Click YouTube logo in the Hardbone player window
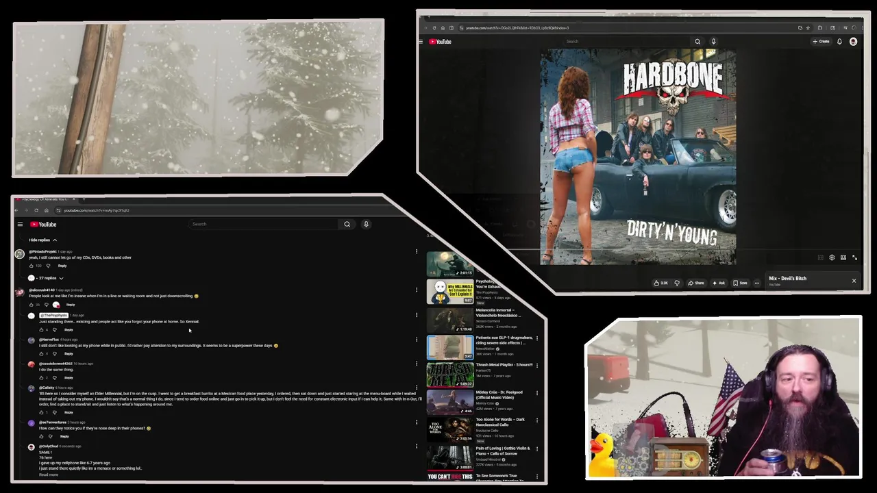The image size is (877, 493). (440, 42)
